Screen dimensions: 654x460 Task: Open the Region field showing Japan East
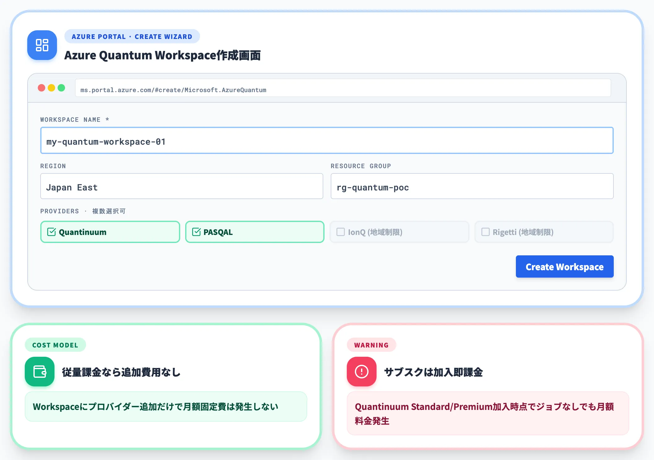click(182, 186)
